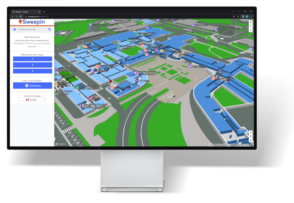Click the Espace Restaurant marker
Screen dimensions: 294x203
(161, 51)
